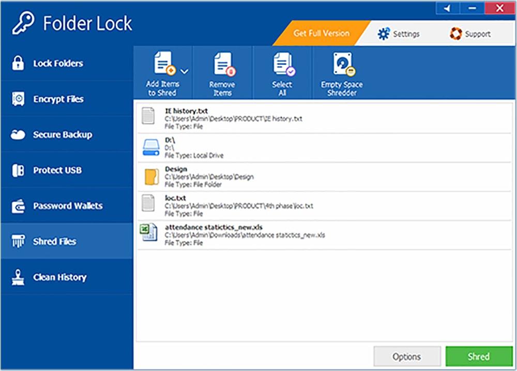Viewport: 517px width, 371px height.
Task: Click the loc.txt 4th phase file path
Action: [x=239, y=206]
